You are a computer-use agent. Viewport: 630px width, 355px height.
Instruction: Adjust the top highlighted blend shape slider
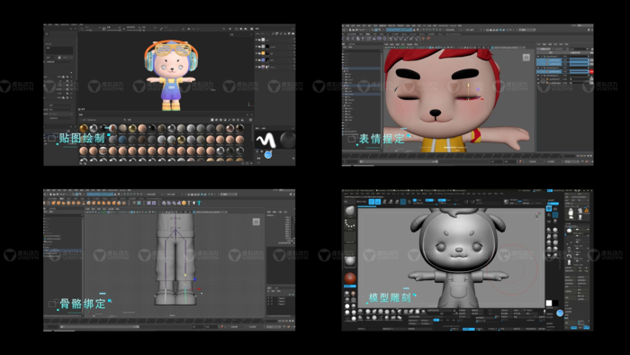coord(579,60)
